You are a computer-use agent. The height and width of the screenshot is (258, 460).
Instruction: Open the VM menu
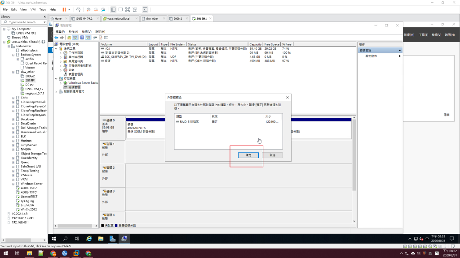[x=33, y=10]
